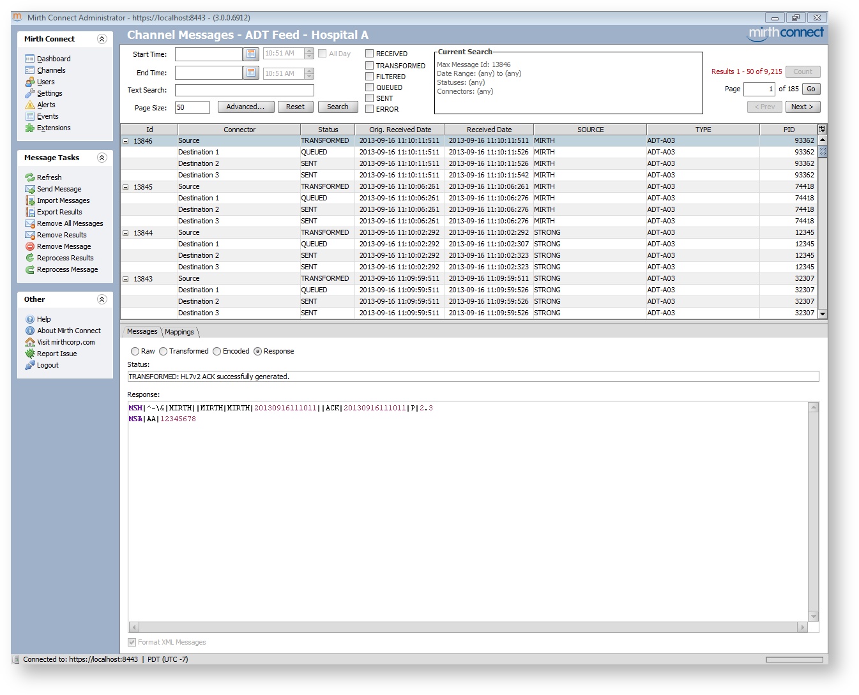
Task: Open Alerts via warning icon
Action: [29, 105]
